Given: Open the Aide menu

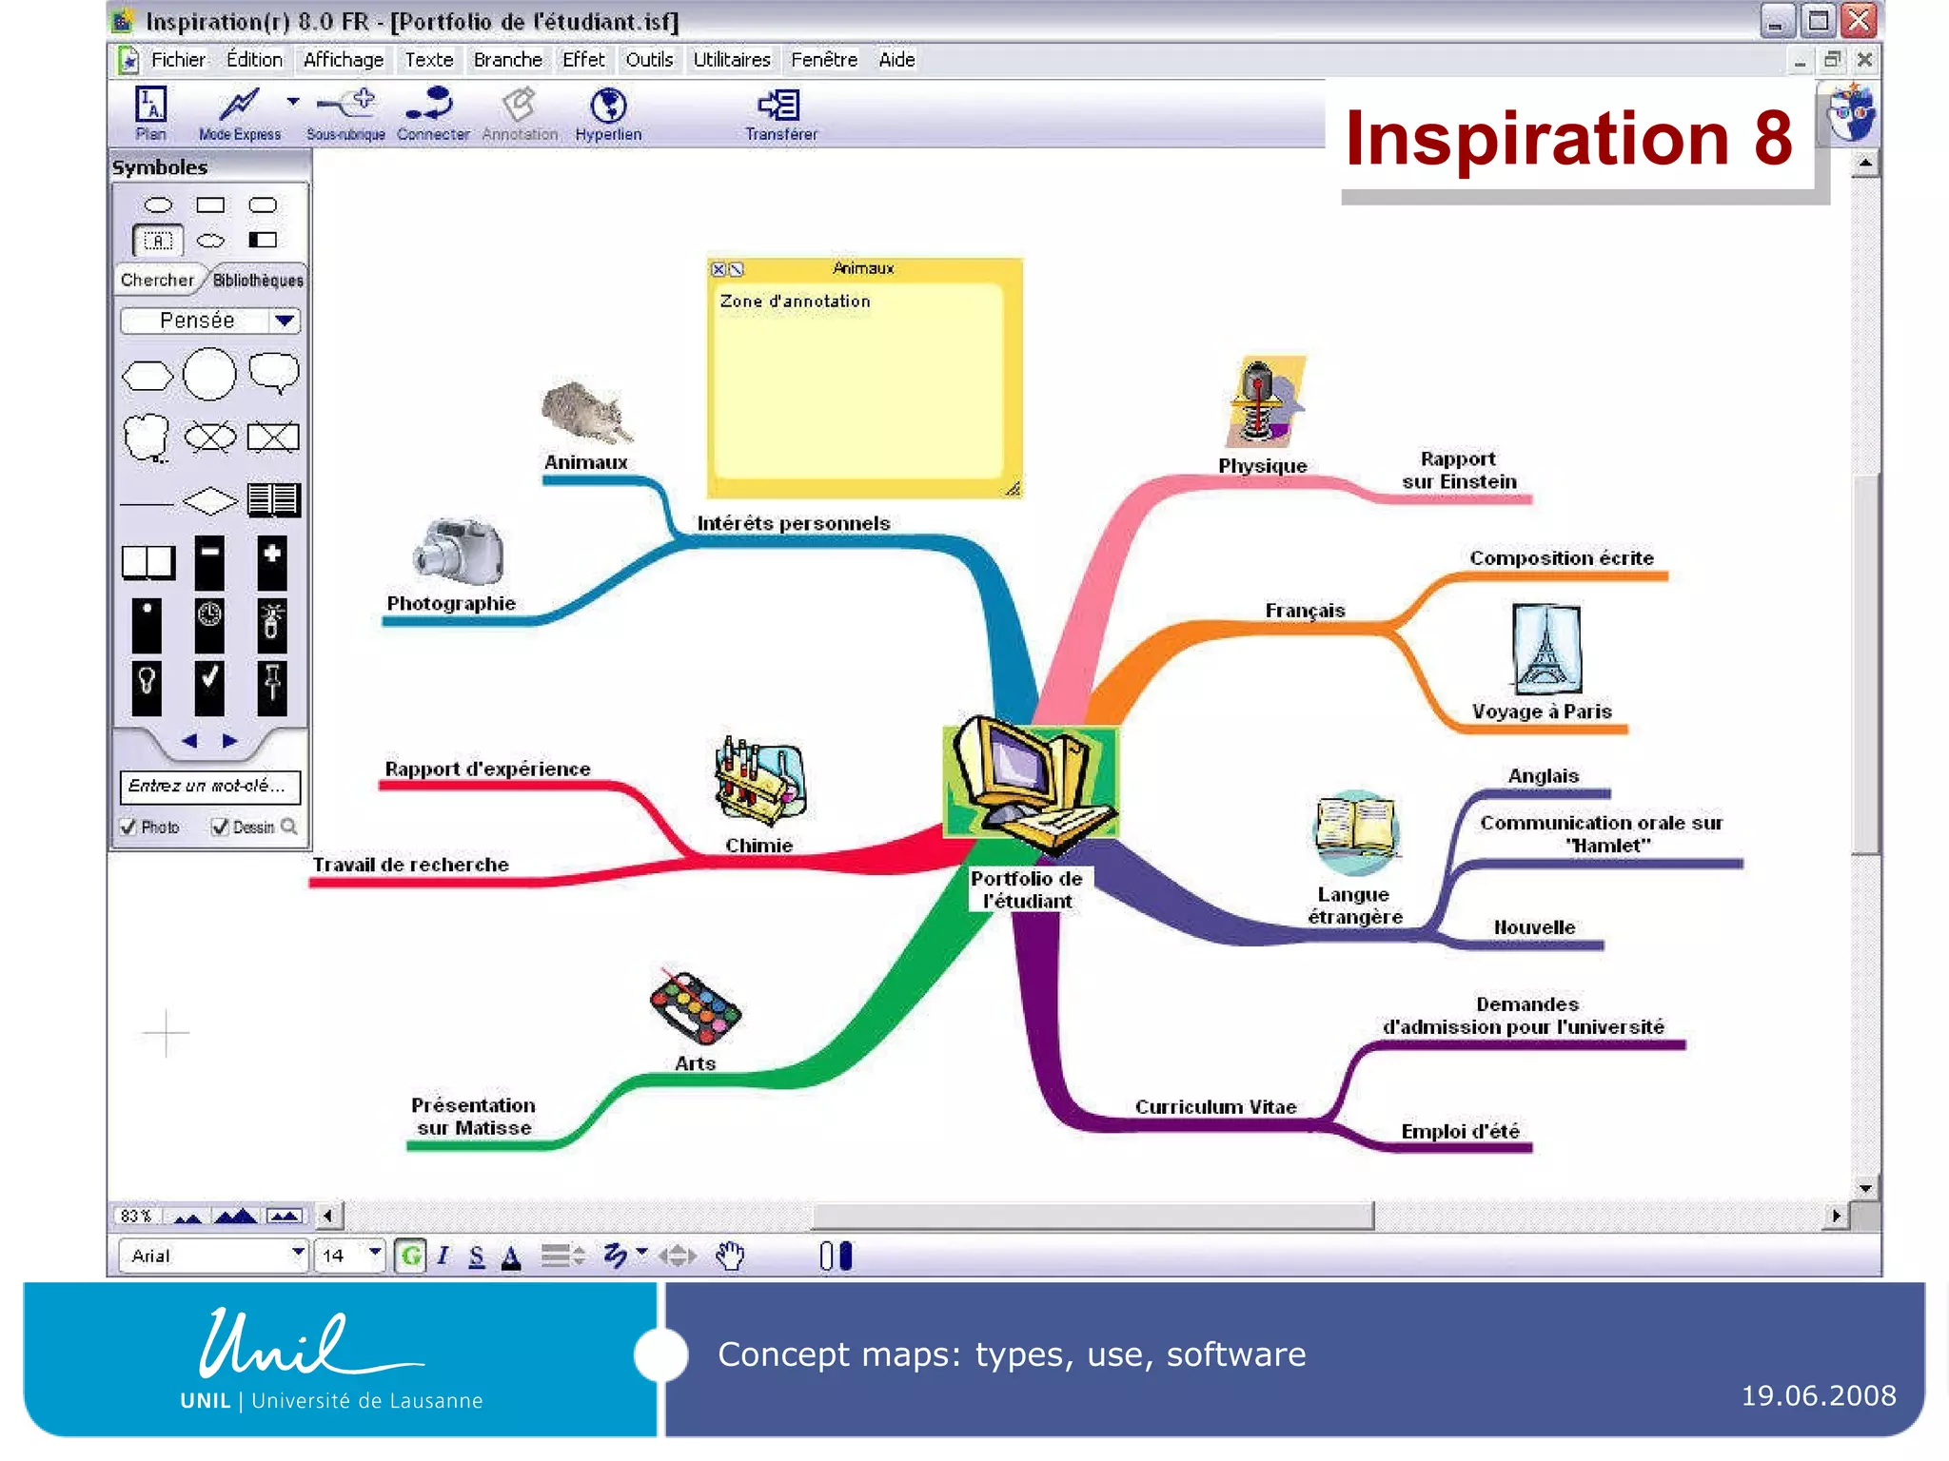Looking at the screenshot, I should 896,59.
